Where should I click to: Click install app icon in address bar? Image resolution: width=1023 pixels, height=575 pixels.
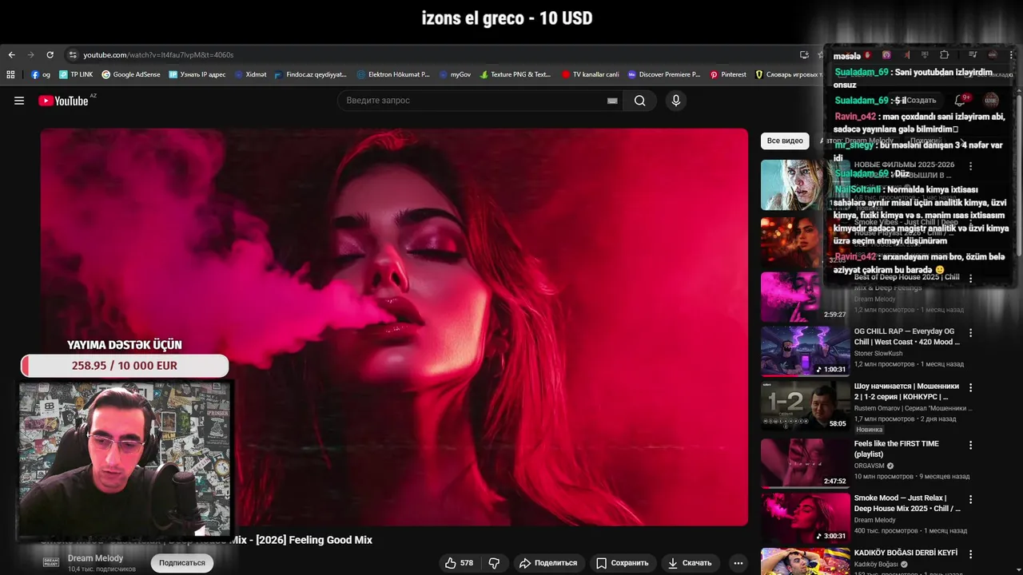(804, 55)
